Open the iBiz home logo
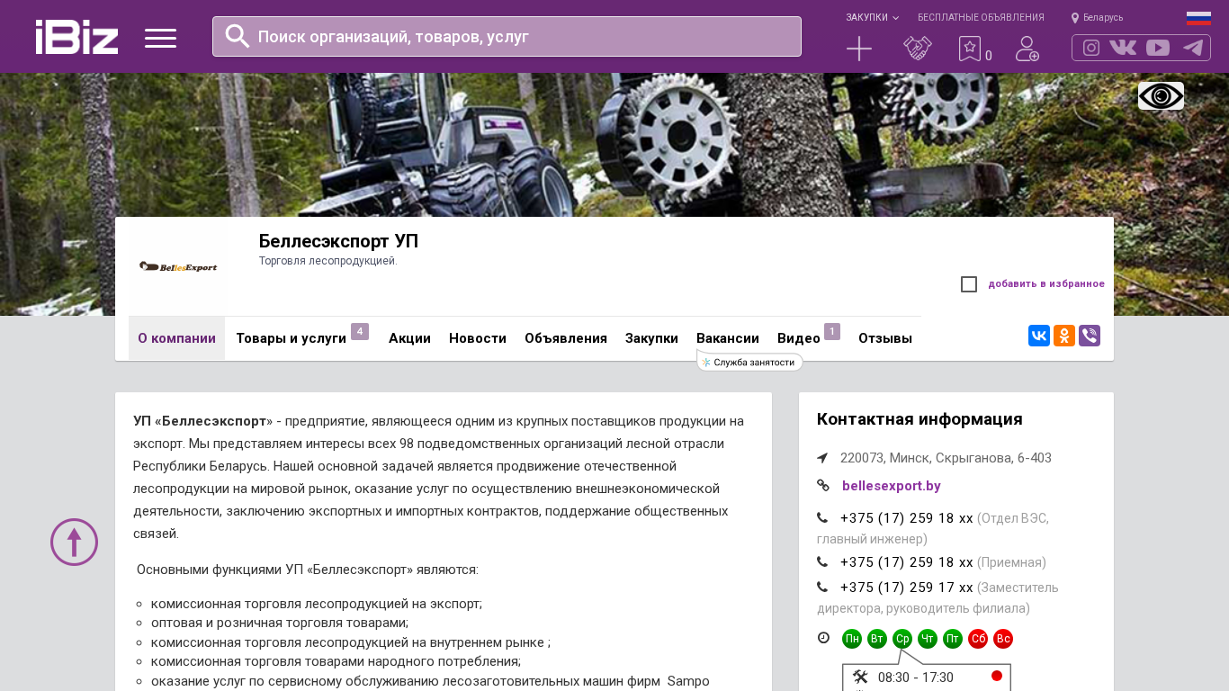This screenshot has width=1229, height=691. [76, 37]
